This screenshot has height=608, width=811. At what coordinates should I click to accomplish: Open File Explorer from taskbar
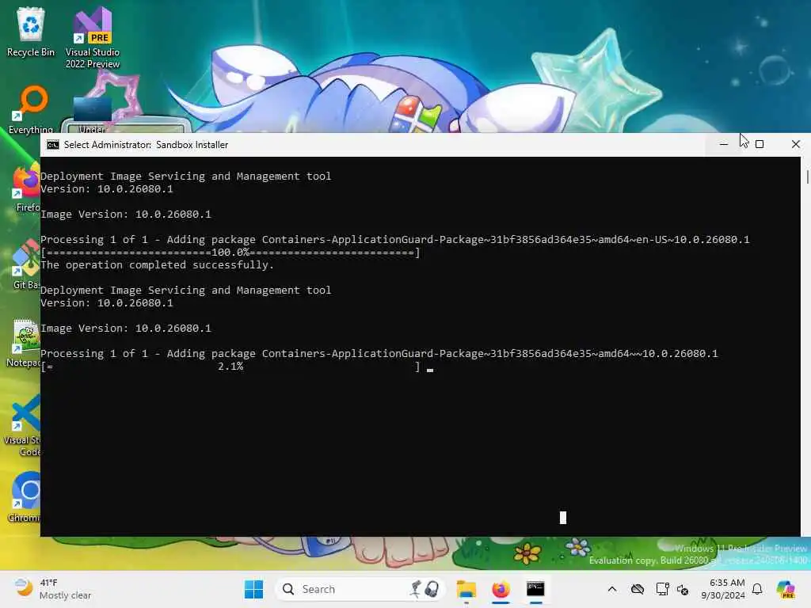click(466, 589)
